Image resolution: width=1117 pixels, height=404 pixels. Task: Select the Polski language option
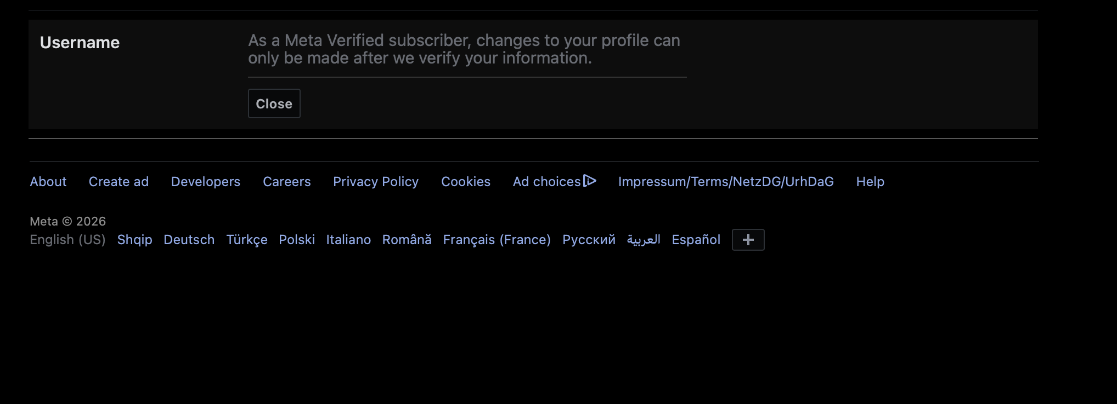click(297, 240)
